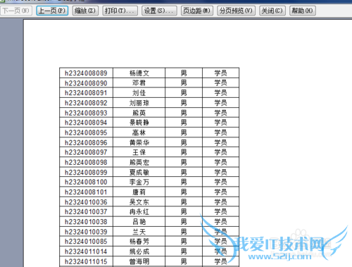
Task: Open the print dialog via 打印(T)...
Action: tap(120, 11)
